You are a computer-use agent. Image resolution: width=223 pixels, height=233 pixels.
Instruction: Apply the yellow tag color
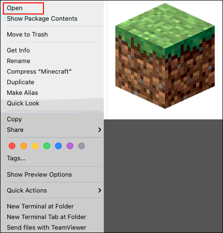pos(35,146)
